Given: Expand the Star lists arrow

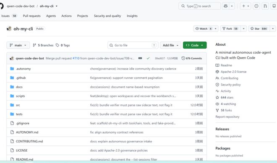Looking at the screenshot, I should tap(273, 28).
